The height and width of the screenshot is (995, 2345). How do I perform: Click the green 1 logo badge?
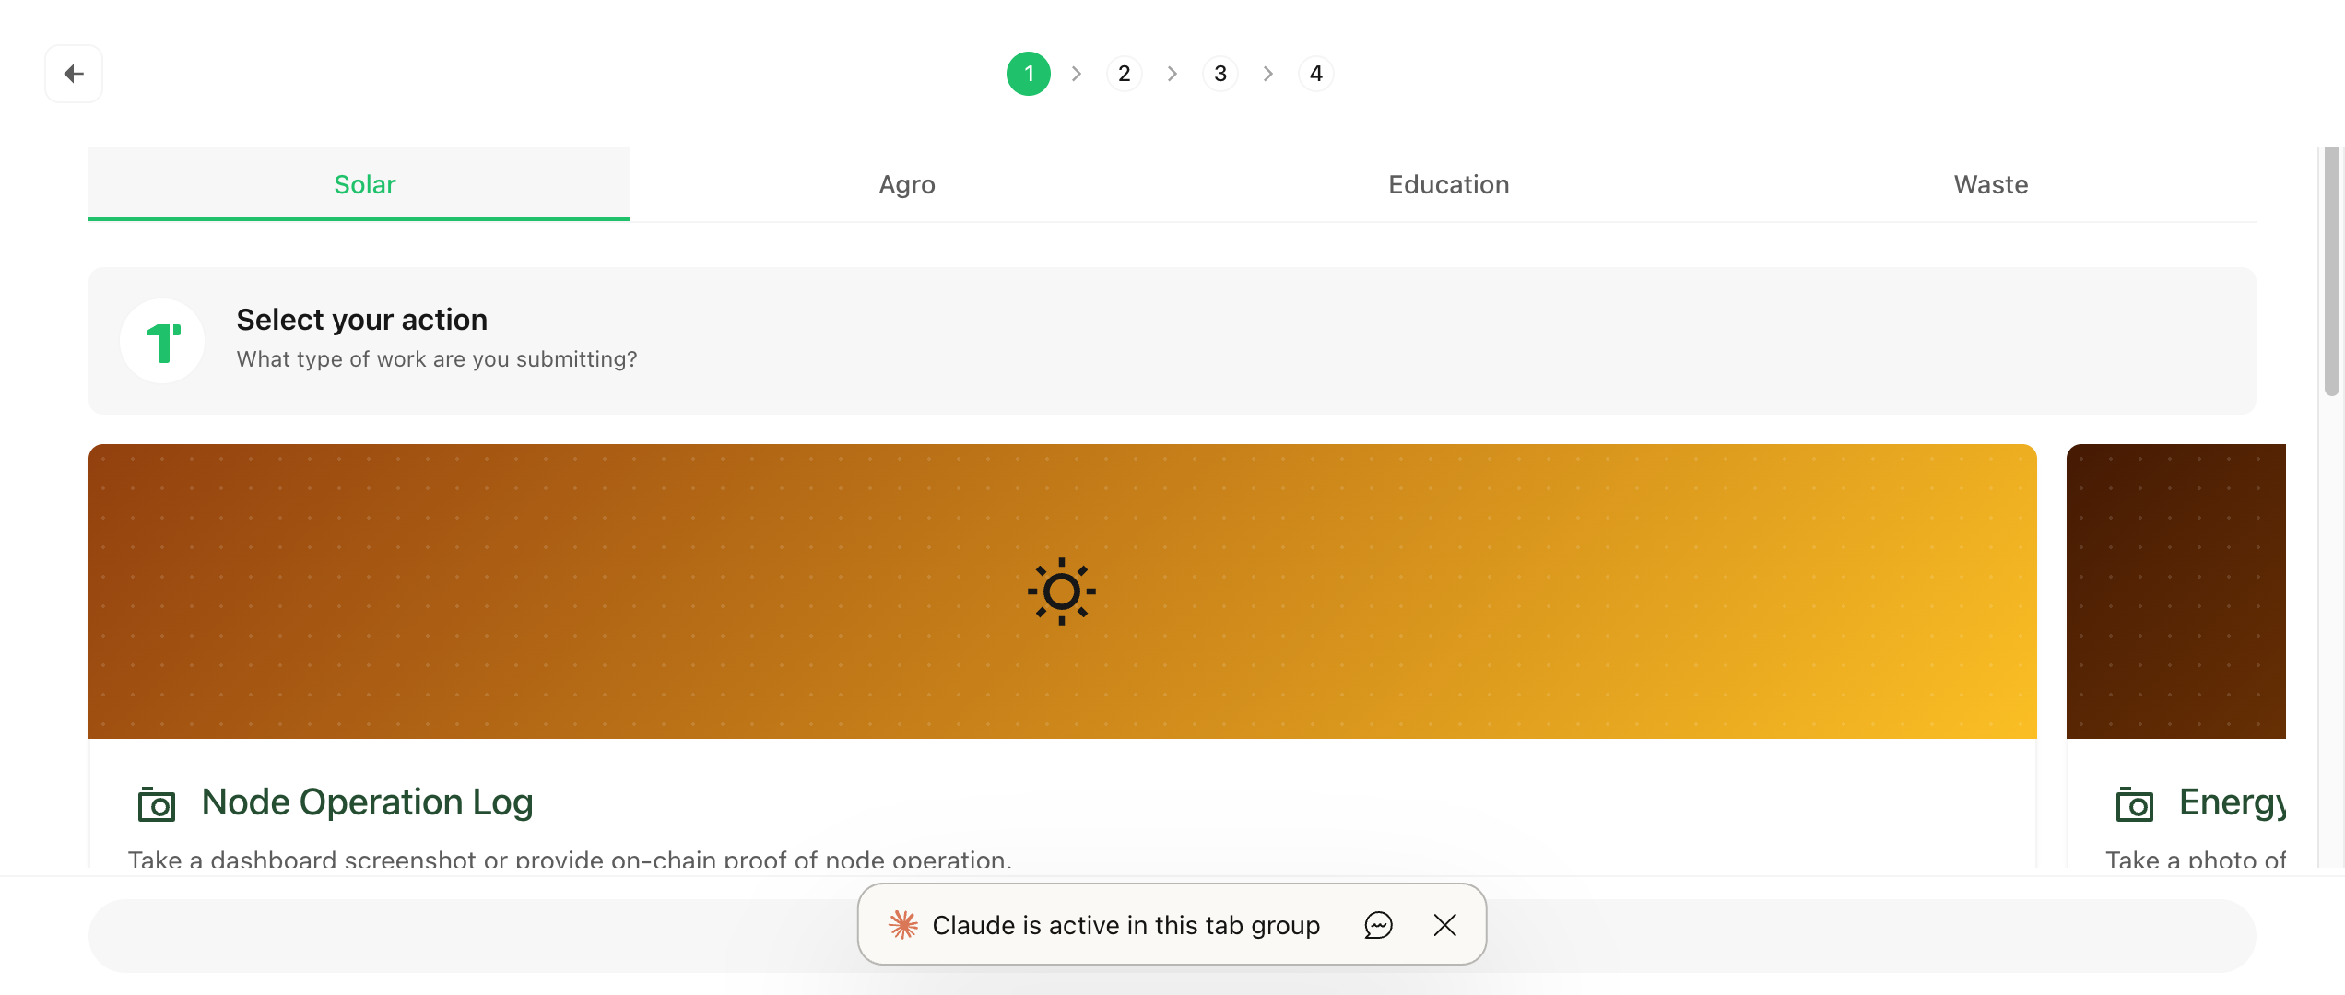point(162,341)
